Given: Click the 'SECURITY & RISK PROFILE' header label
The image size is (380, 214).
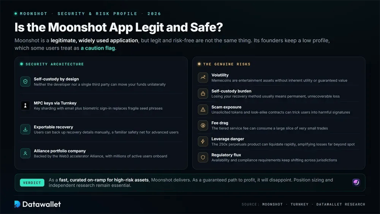Looking at the screenshot, I should 97,14.
